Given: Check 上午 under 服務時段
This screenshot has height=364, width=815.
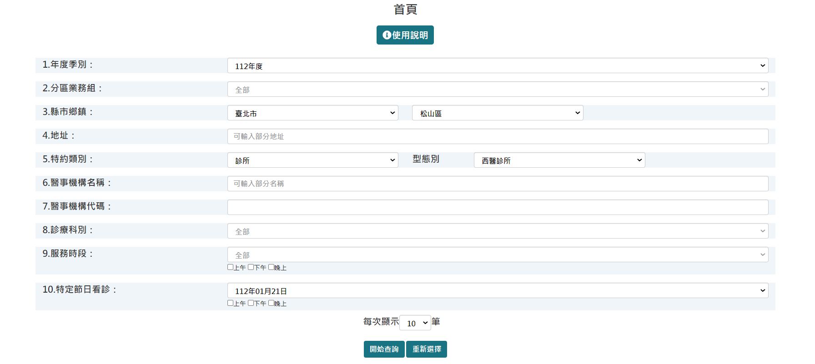Looking at the screenshot, I should tap(230, 267).
